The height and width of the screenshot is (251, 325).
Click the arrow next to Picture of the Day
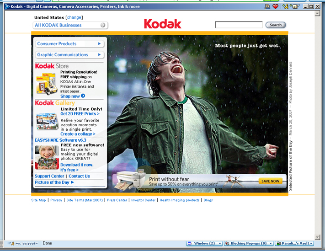pyautogui.click(x=72, y=182)
